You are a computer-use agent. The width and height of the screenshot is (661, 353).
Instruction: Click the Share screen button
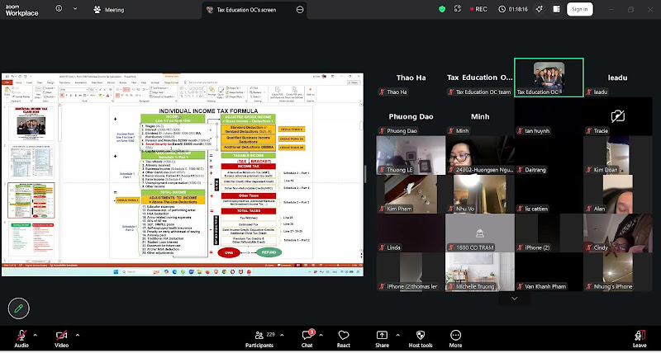pyautogui.click(x=382, y=339)
